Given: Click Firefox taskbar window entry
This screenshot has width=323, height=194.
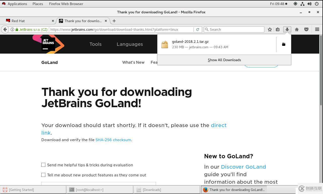Looking at the screenshot, I should click(x=234, y=190).
